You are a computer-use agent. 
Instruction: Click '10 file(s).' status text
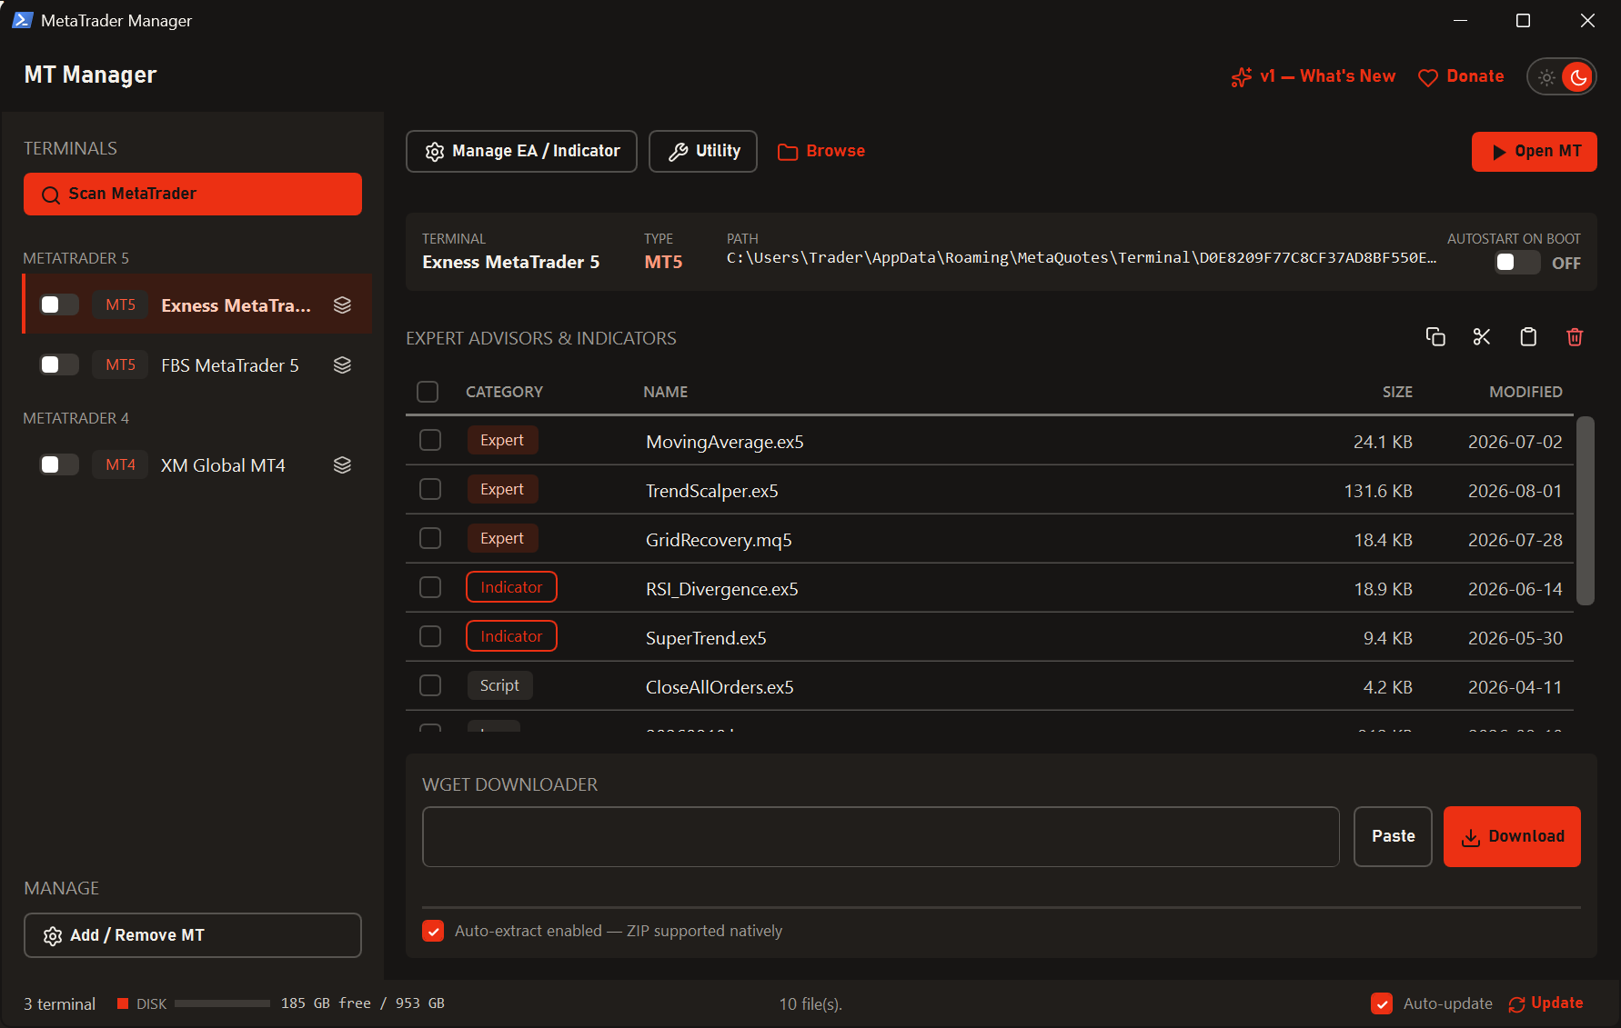810,1004
